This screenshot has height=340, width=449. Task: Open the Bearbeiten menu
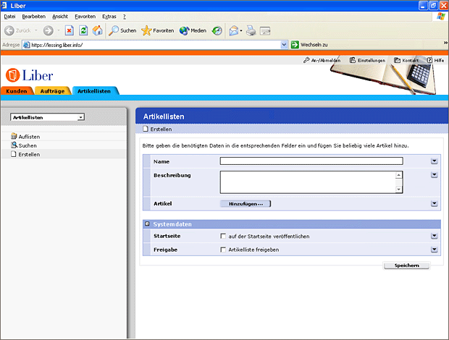33,17
